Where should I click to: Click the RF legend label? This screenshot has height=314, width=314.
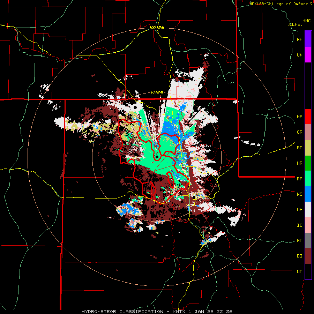point(300,39)
